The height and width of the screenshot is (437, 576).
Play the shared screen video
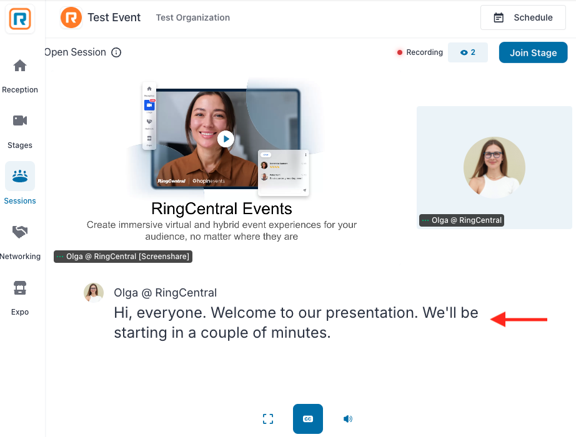coord(226,139)
